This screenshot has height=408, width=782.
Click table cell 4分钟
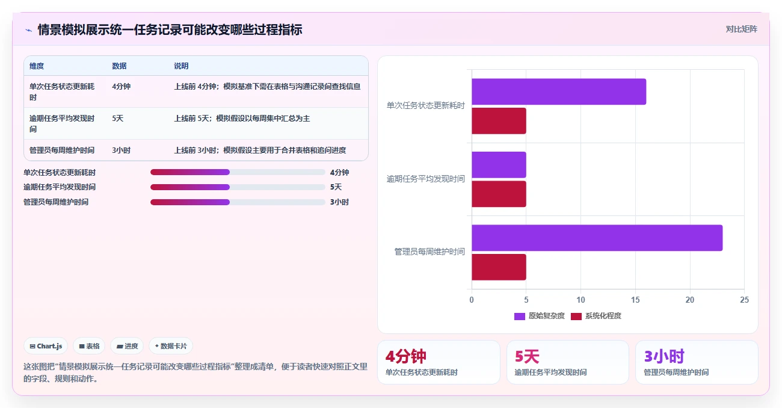click(121, 86)
